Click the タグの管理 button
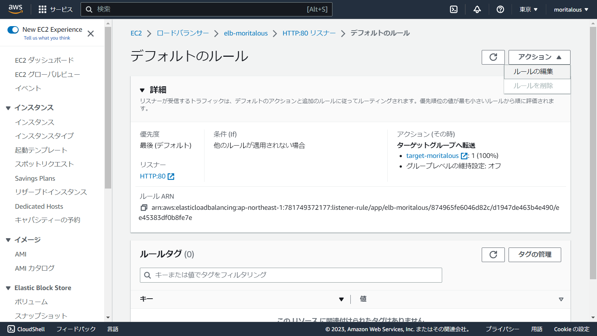 click(534, 255)
